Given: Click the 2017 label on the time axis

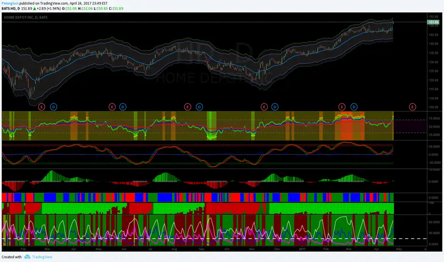Looking at the screenshot, I should (x=302, y=249).
